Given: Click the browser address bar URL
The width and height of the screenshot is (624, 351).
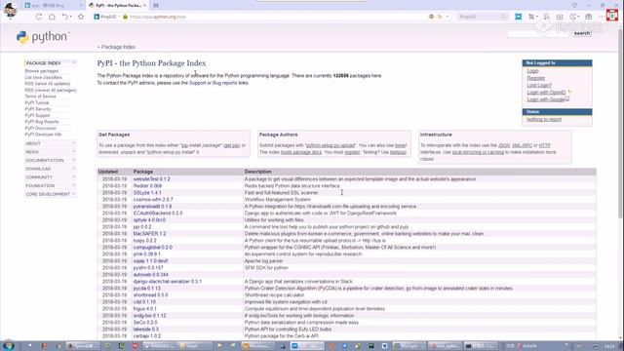Looking at the screenshot, I should coord(158,18).
